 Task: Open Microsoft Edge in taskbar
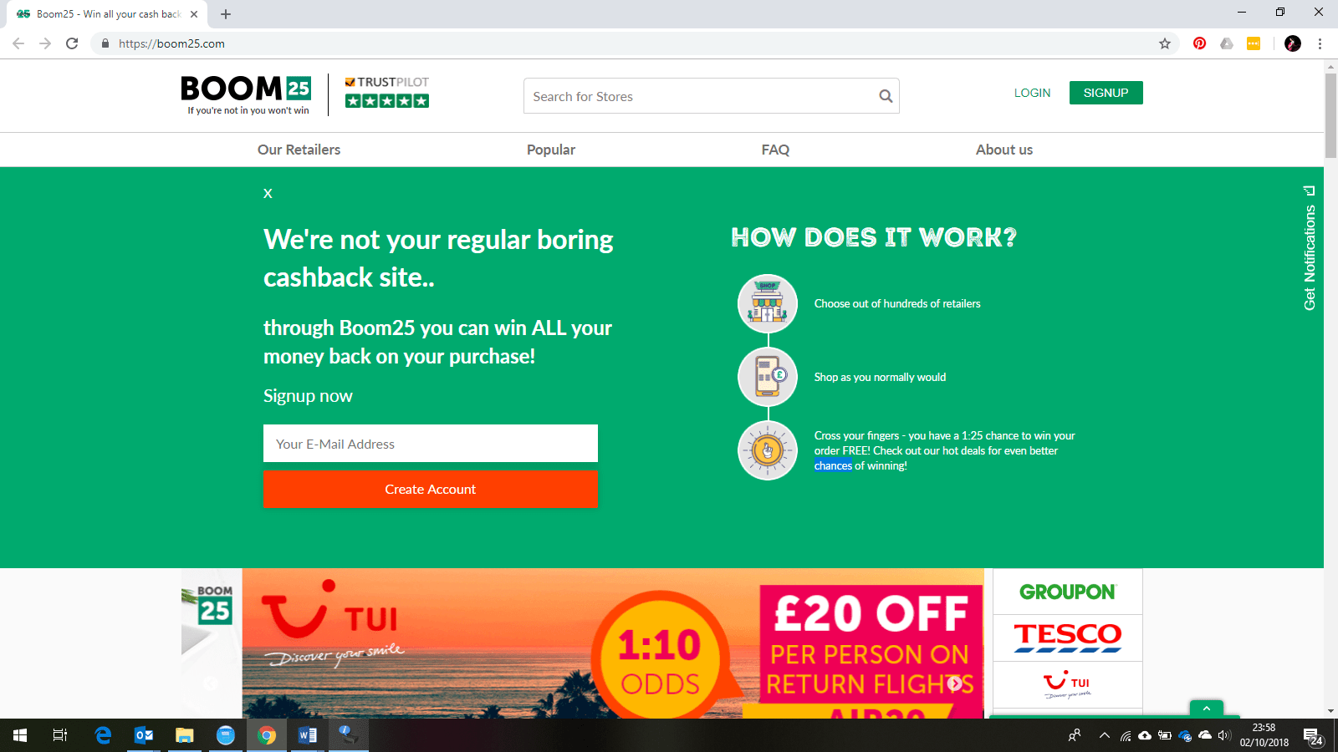coord(103,735)
